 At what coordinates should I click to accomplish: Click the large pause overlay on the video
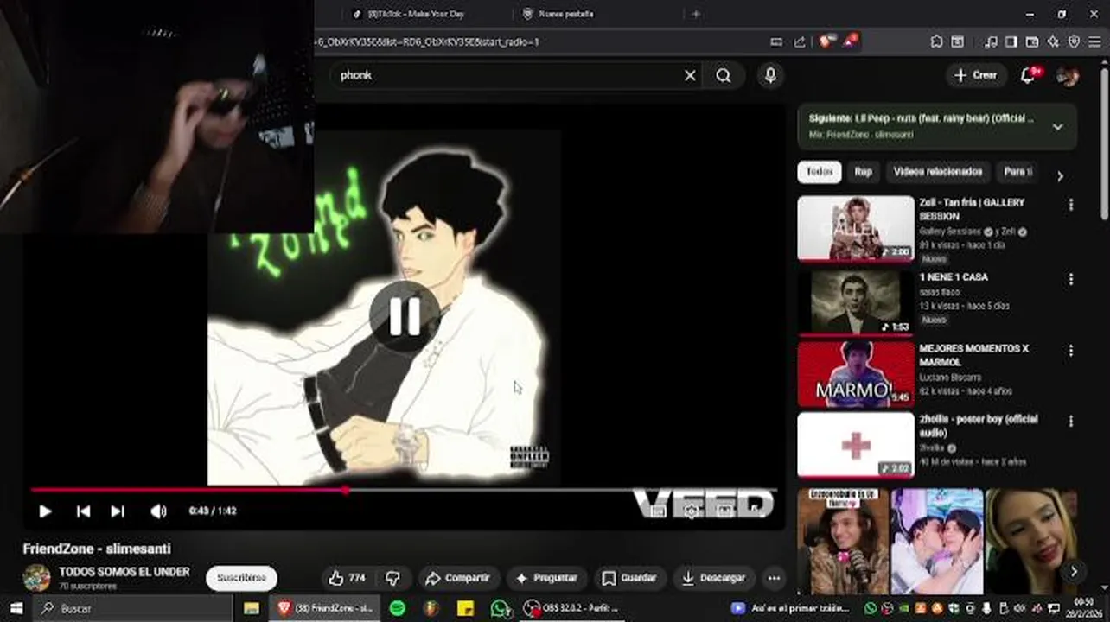[405, 317]
